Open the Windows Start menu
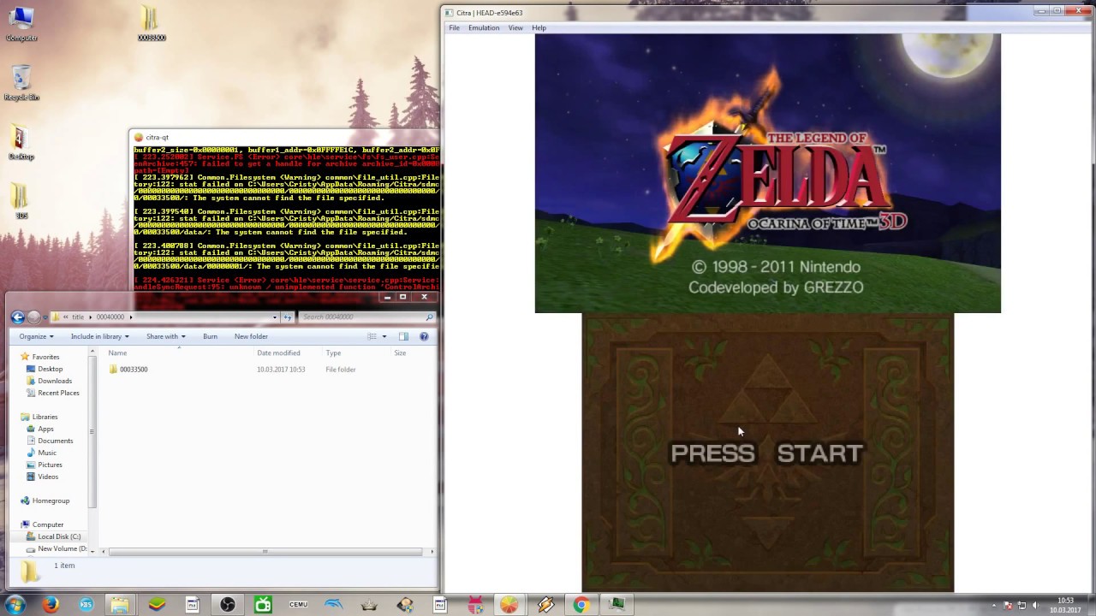The width and height of the screenshot is (1096, 616). click(15, 605)
